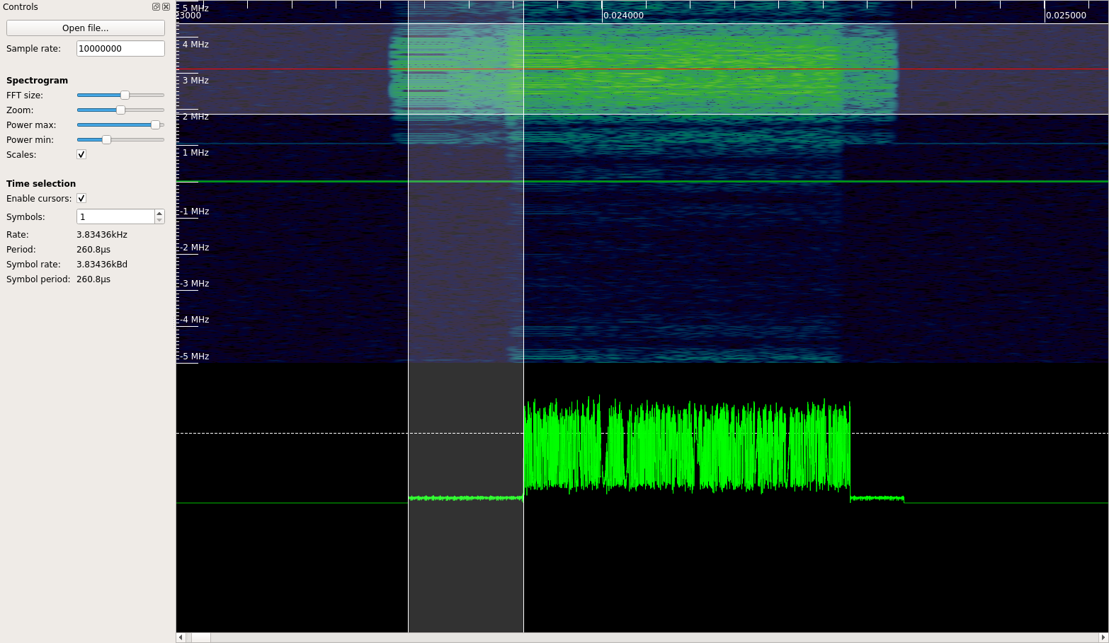Click the Zoom slider handle
The image size is (1109, 643).
pyautogui.click(x=120, y=110)
